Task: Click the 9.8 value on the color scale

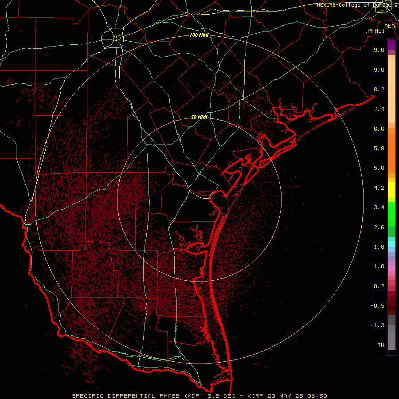Action: tap(379, 50)
